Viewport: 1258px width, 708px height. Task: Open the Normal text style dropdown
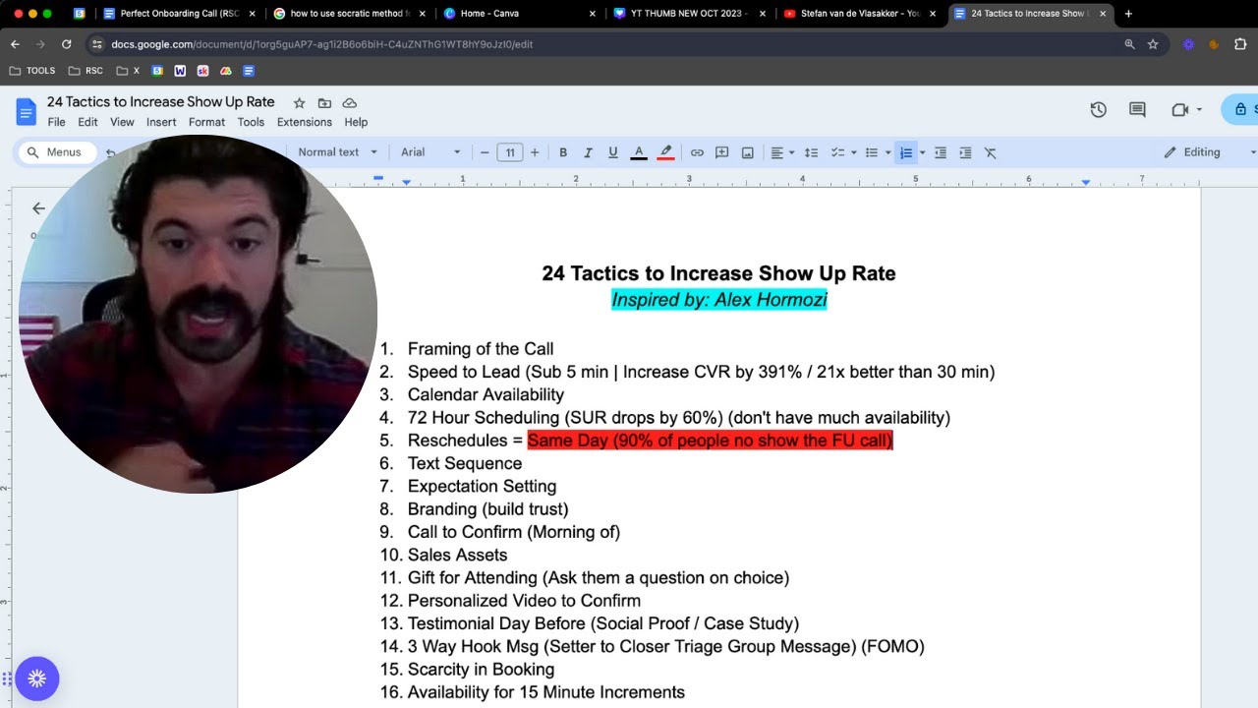(337, 152)
